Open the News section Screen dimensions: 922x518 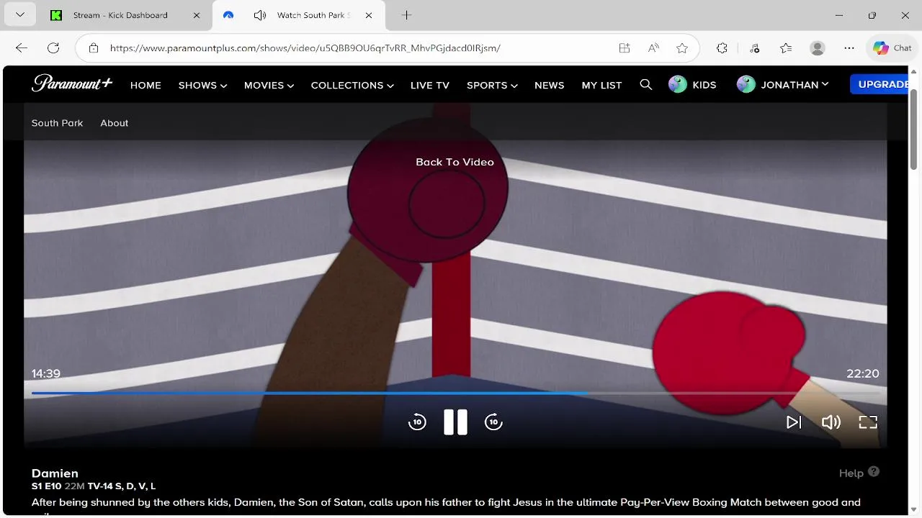tap(549, 85)
